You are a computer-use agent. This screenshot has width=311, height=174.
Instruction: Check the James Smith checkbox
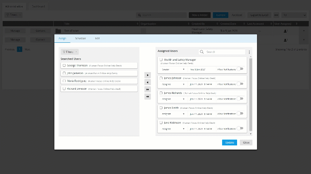click(161, 108)
